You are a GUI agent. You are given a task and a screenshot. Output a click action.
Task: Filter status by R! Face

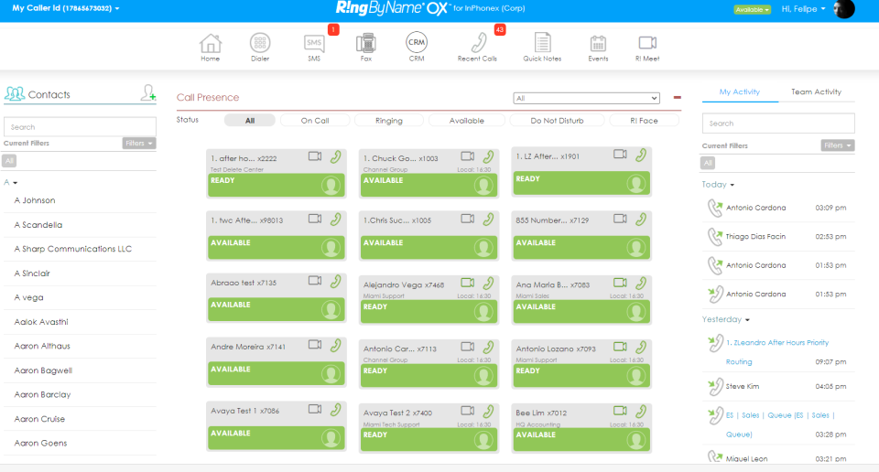click(x=644, y=121)
